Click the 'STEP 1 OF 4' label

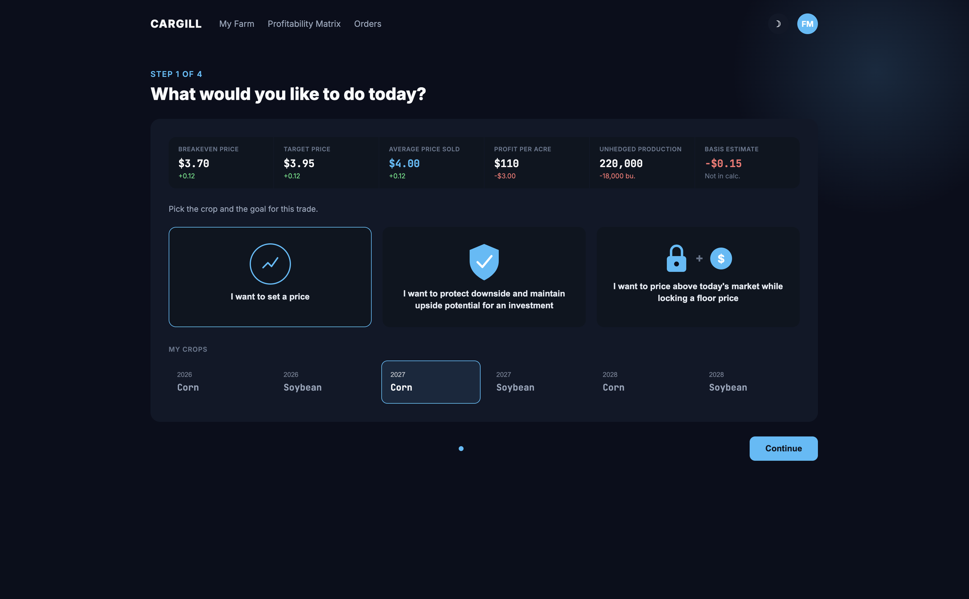click(176, 74)
